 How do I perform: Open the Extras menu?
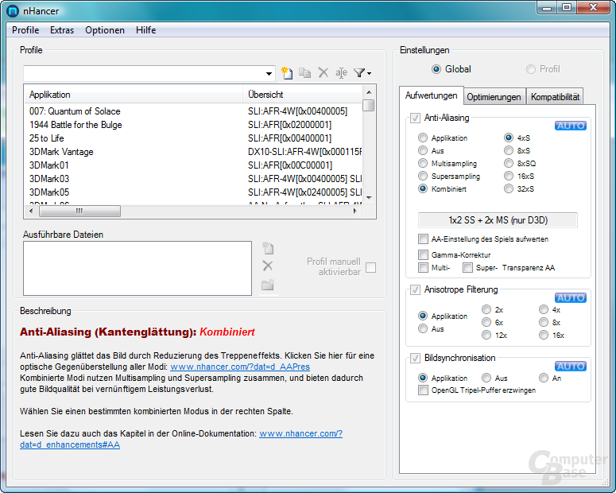[62, 30]
